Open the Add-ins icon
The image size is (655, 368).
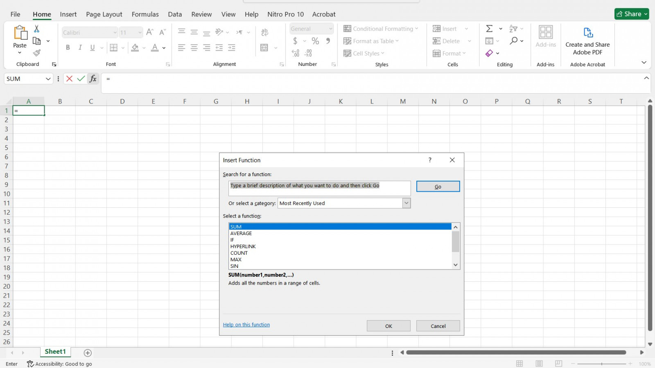tap(546, 32)
